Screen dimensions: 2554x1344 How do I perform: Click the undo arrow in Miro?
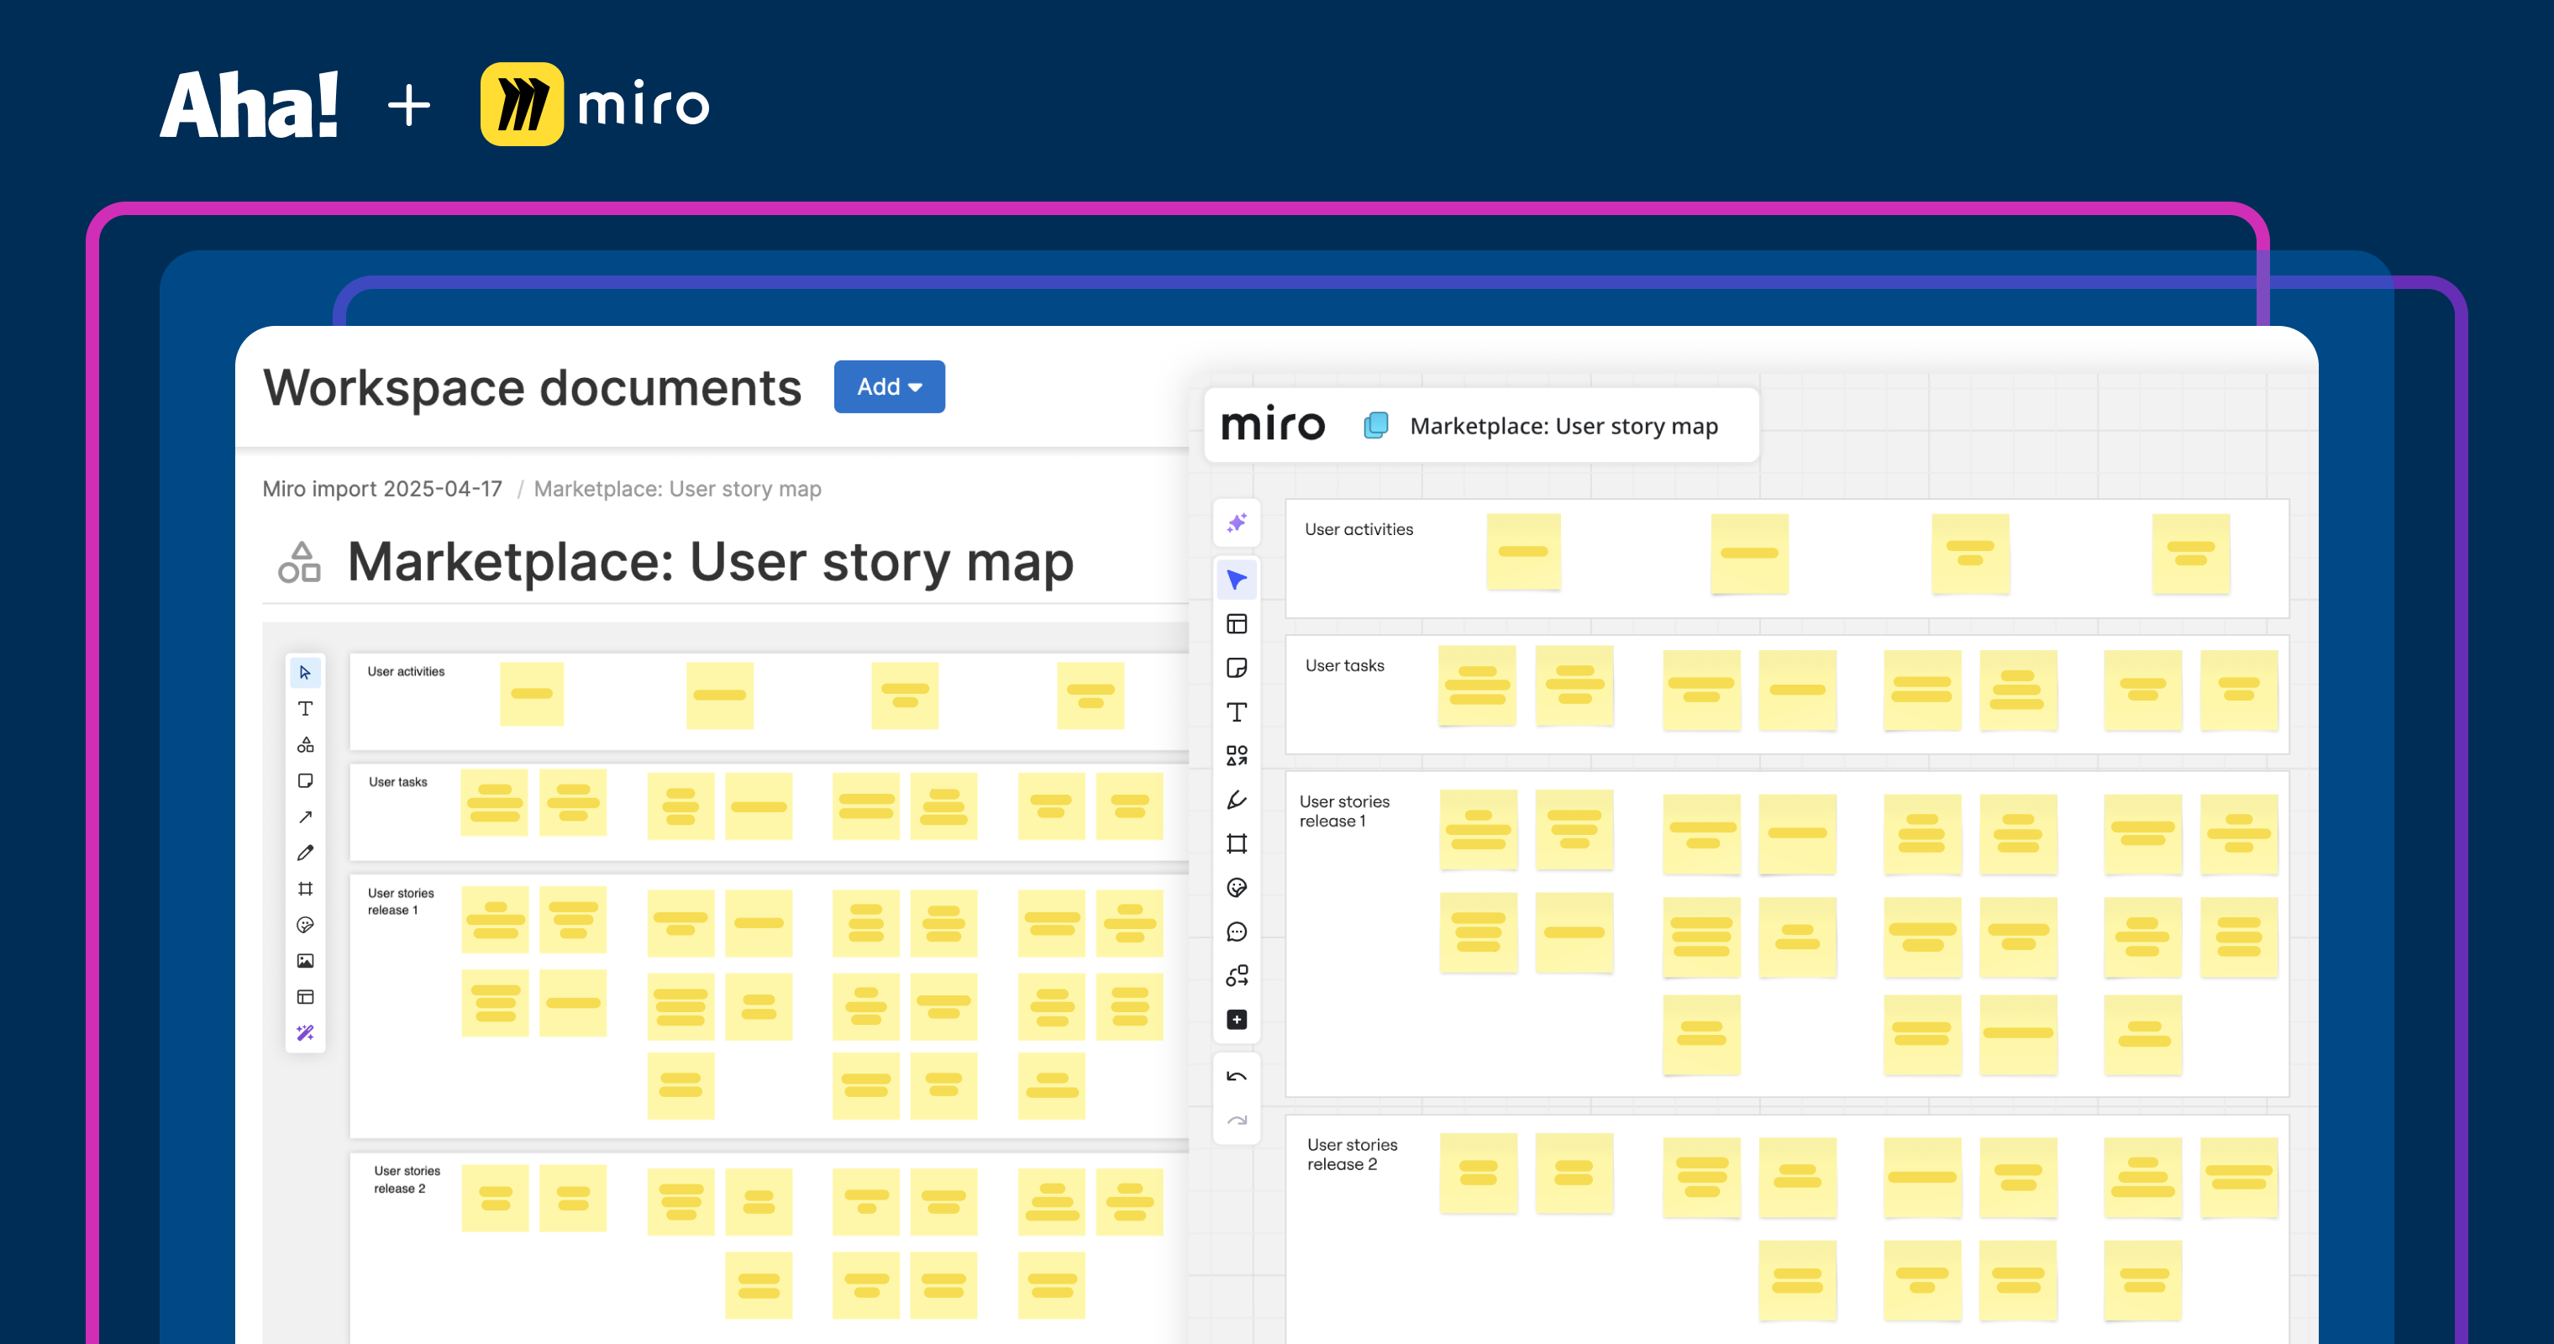1237,1078
